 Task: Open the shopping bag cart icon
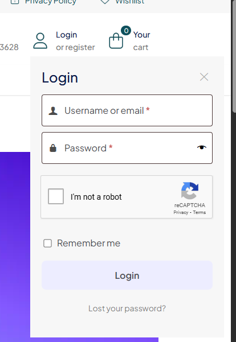pos(116,41)
